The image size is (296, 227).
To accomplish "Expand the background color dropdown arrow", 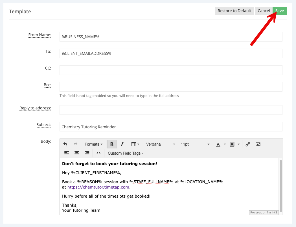I will pyautogui.click(x=239, y=144).
